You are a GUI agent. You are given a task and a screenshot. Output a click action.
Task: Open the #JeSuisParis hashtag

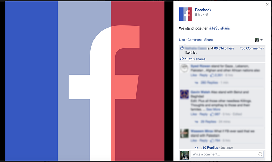(x=220, y=28)
